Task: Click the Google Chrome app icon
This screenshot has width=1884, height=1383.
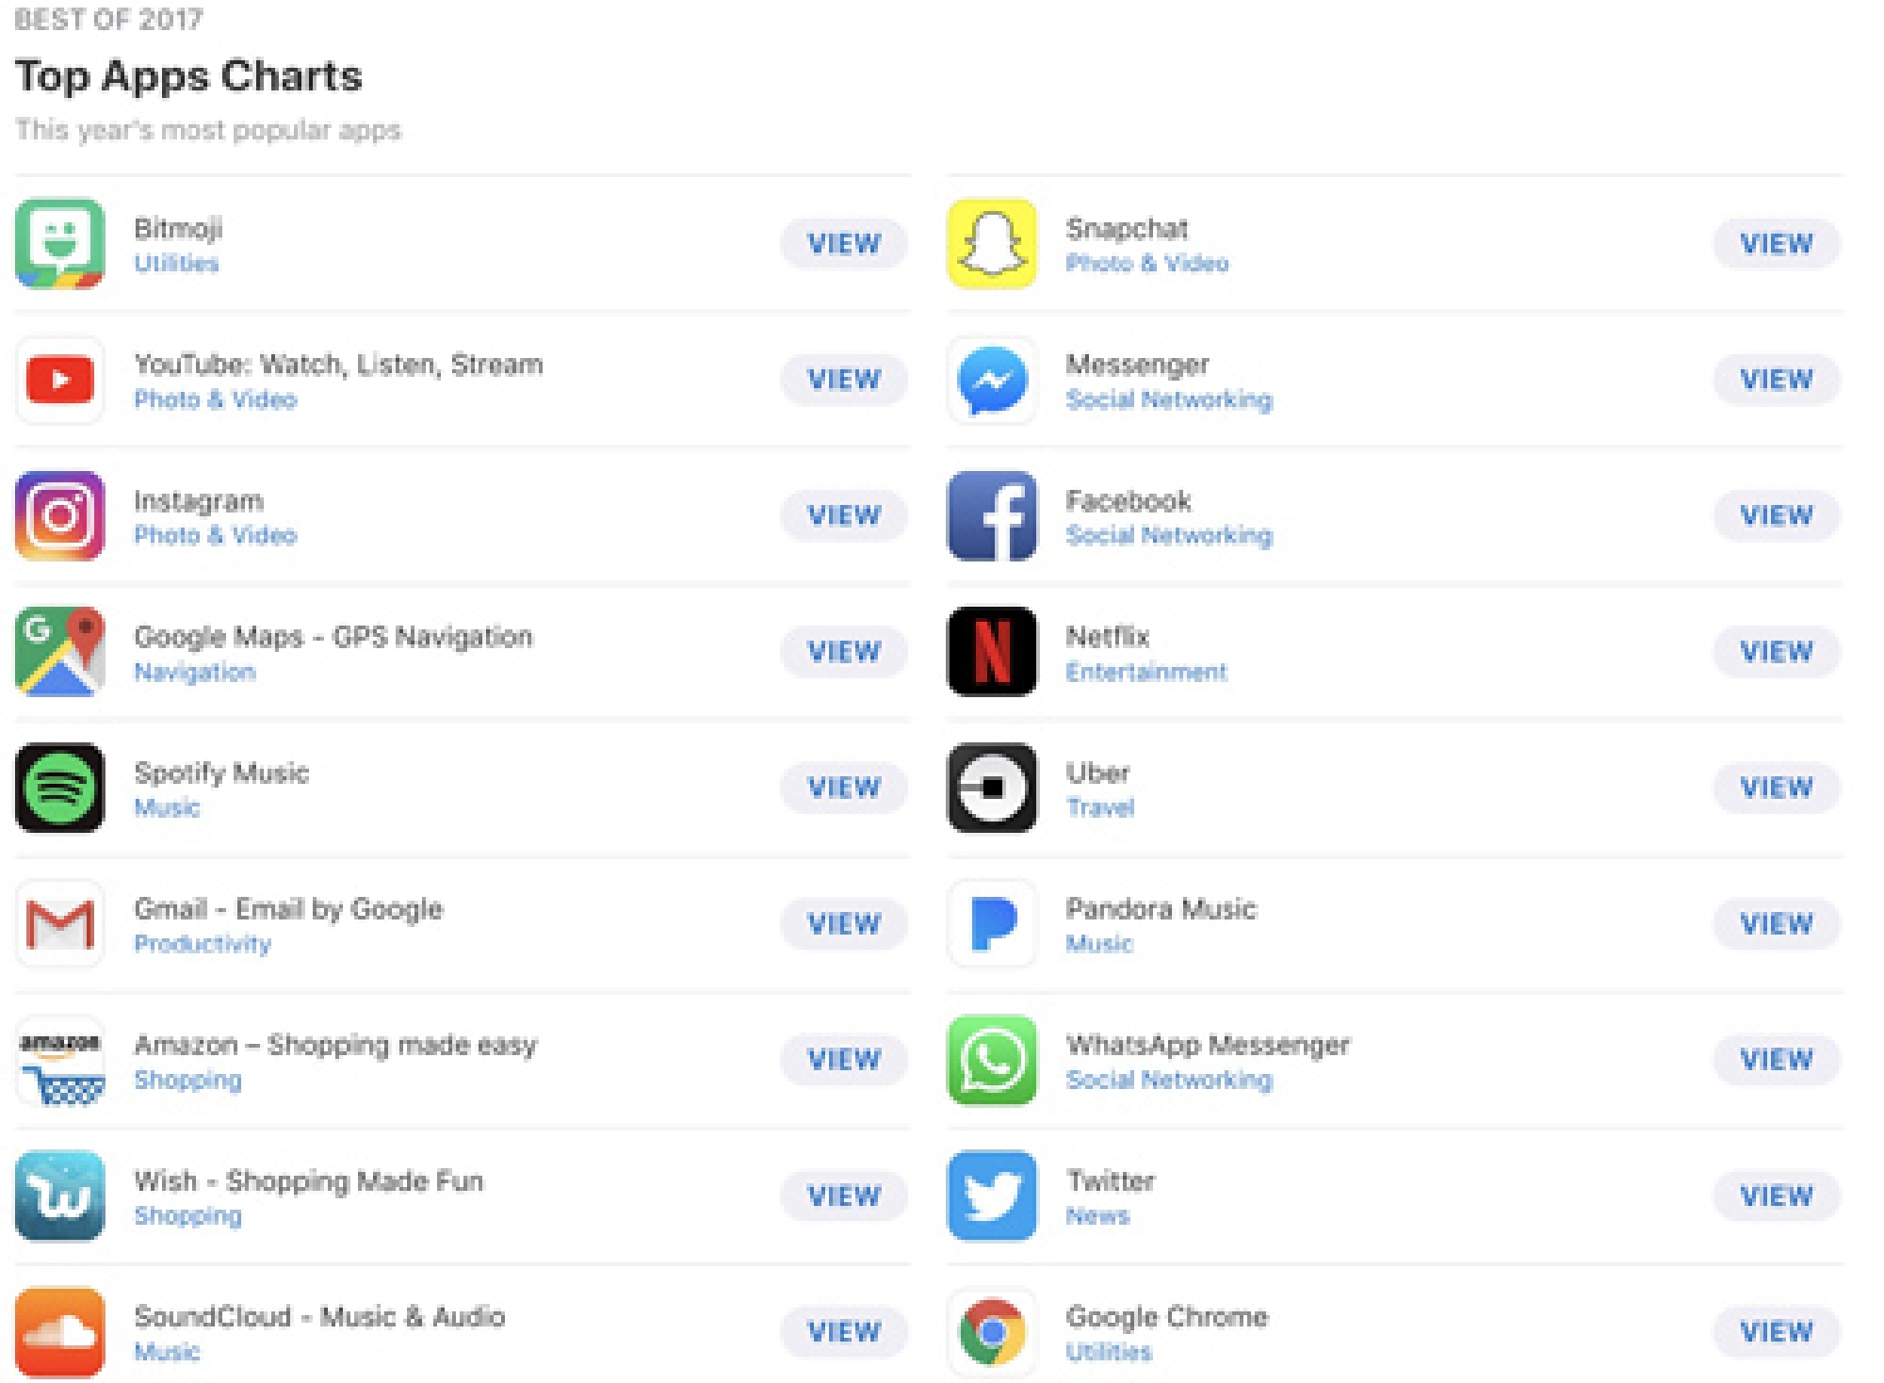Action: 991,1331
